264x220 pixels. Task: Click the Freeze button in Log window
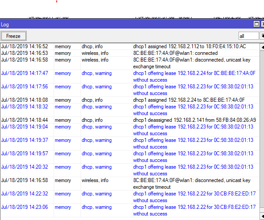[13, 36]
